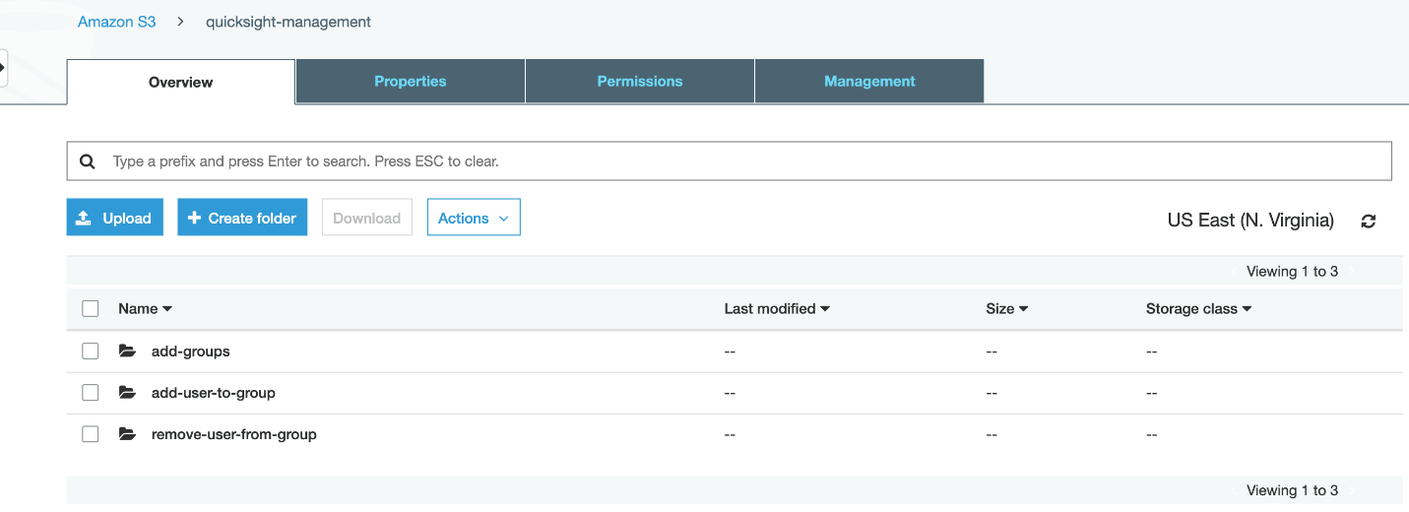
Task: Click the bottom Viewing 1 to 3 text
Action: (x=1292, y=489)
